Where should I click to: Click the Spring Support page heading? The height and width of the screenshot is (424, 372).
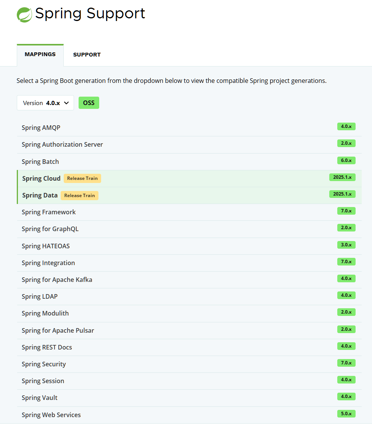90,13
